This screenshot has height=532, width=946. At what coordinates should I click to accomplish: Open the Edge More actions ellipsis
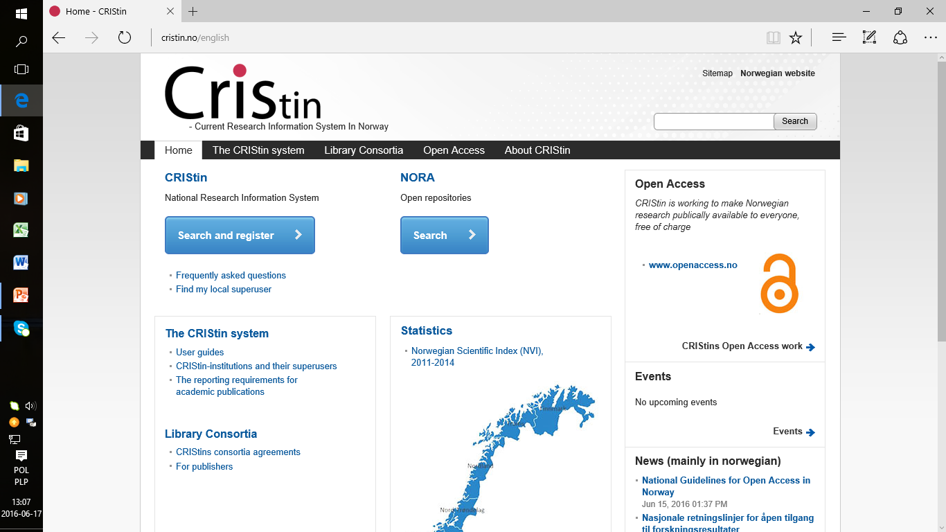click(931, 38)
